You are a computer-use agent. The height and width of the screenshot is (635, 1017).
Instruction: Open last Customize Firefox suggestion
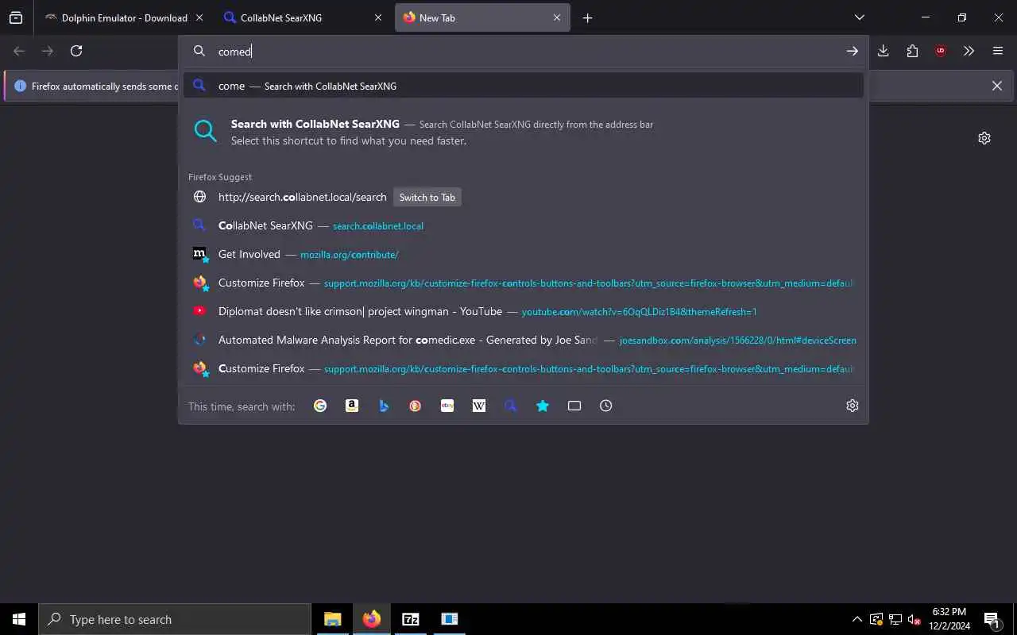pyautogui.click(x=524, y=368)
